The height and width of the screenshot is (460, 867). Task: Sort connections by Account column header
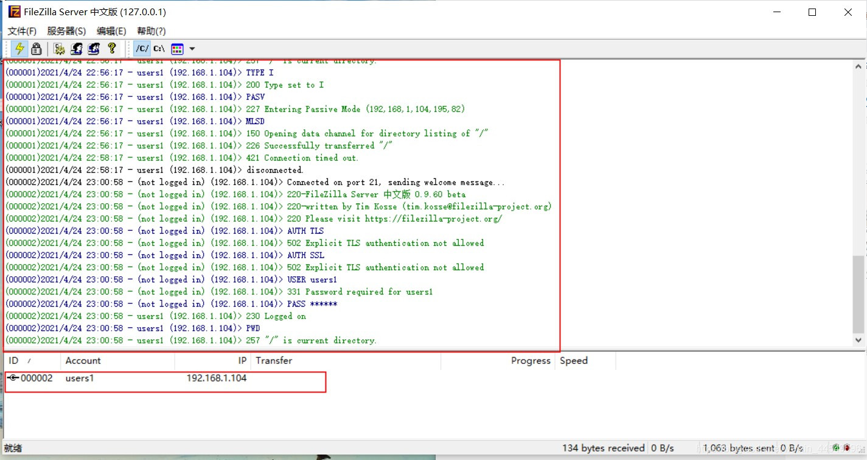[117, 361]
